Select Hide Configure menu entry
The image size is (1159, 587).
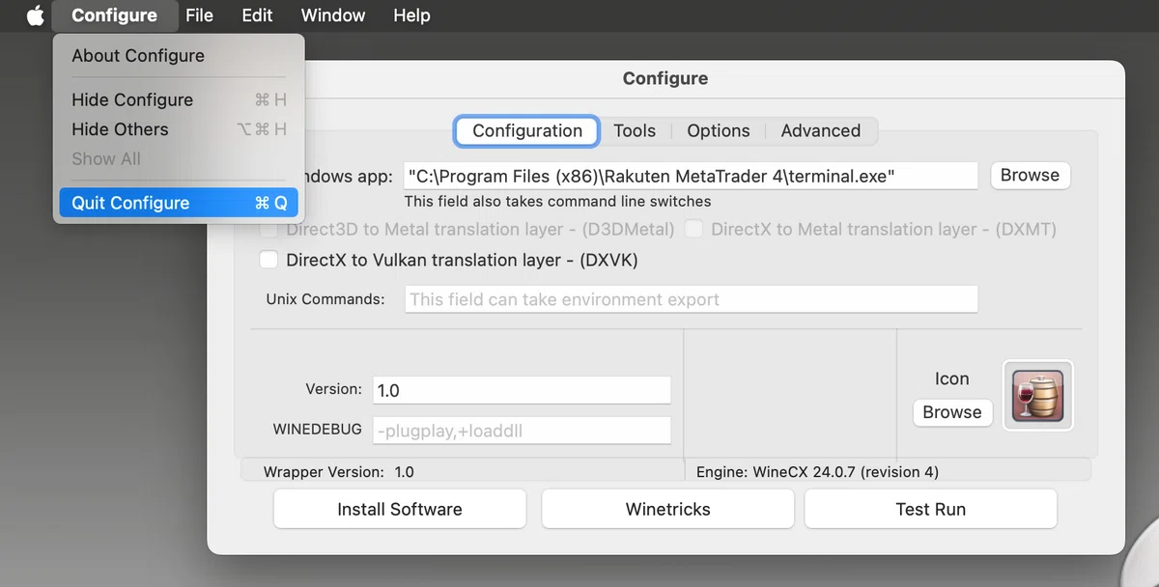point(179,99)
